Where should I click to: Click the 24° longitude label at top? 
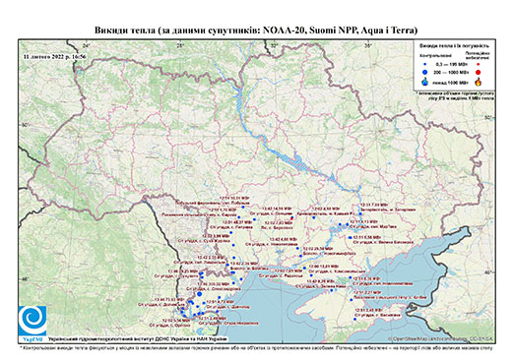click(87, 45)
